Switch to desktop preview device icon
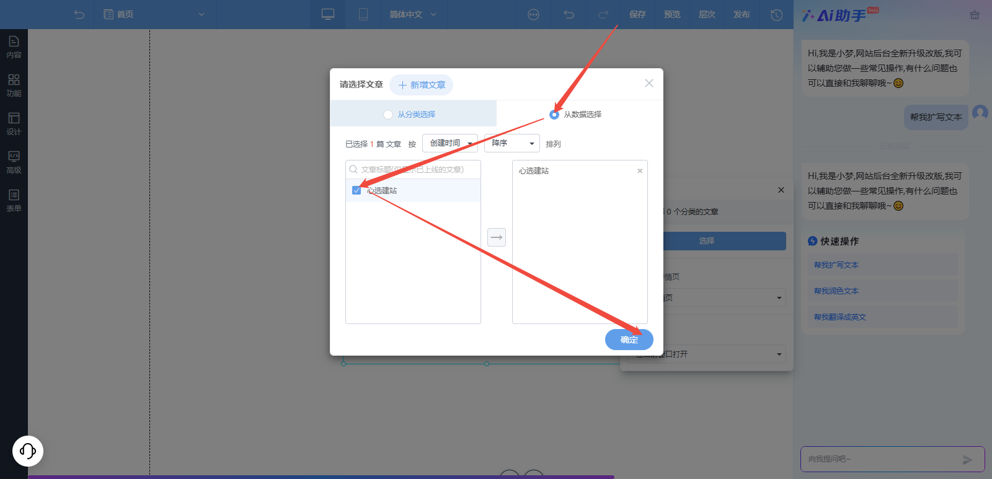Screen dimensions: 992x479 pos(328,14)
